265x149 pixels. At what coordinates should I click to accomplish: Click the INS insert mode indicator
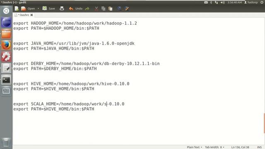pyautogui.click(x=259, y=147)
